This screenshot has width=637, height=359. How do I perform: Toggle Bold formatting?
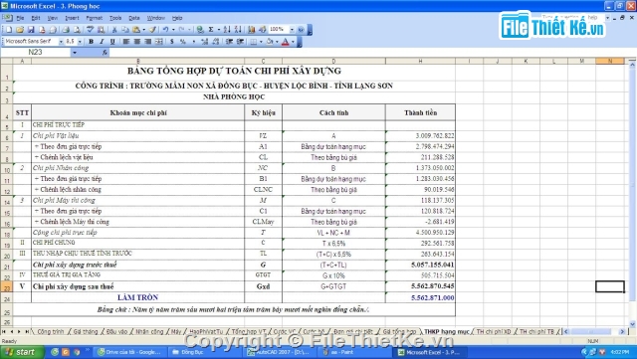click(91, 42)
